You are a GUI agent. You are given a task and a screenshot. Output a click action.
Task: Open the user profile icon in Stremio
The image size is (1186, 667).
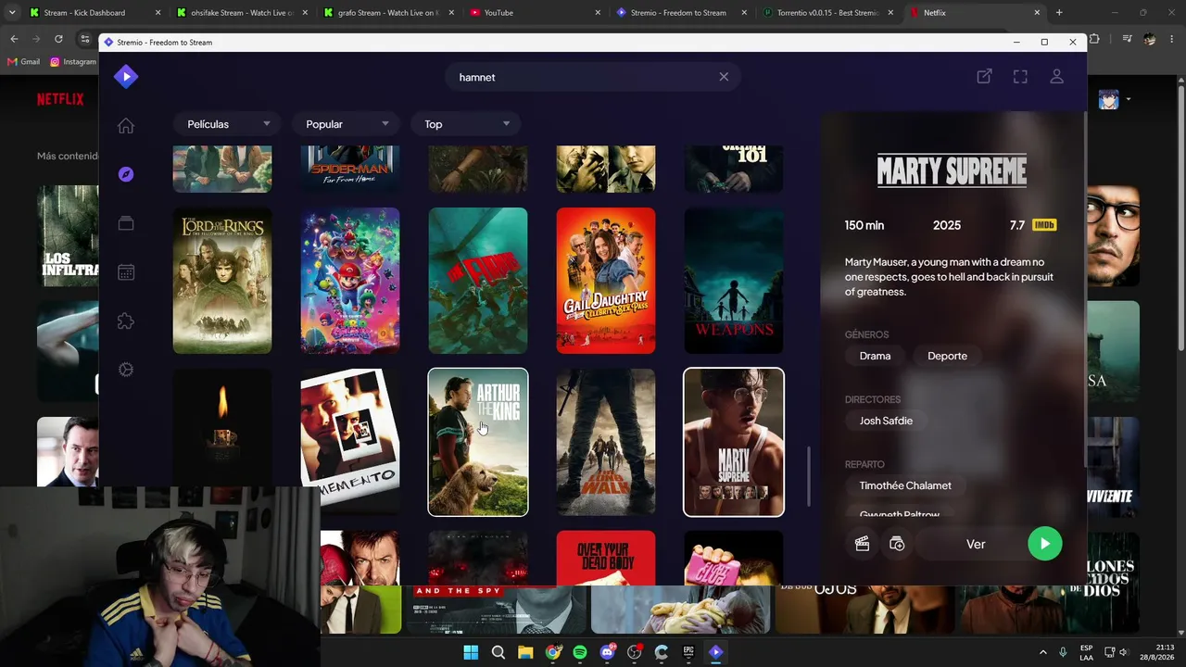(1056, 77)
